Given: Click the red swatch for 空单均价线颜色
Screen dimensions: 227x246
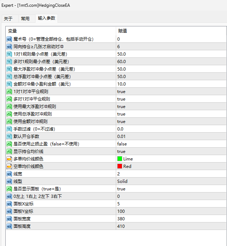Looking at the screenshot, I should tap(120, 166).
